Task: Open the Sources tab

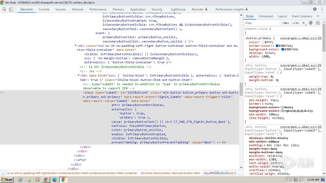Action: (x=61, y=9)
